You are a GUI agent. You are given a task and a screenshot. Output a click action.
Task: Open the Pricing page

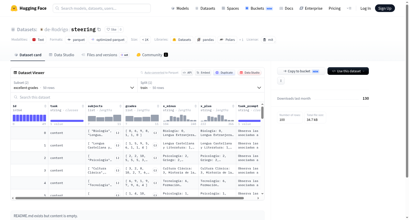[x=335, y=8]
